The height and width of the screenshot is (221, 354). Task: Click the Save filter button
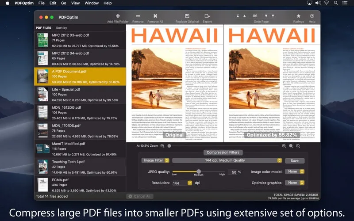(x=294, y=160)
